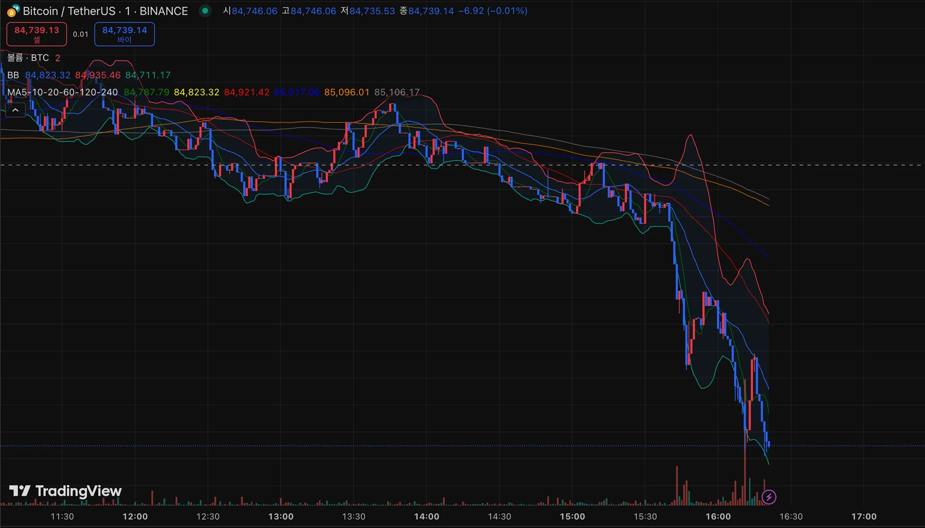Collapse the indicator legend with chevron button
This screenshot has width=925, height=528.
click(15, 110)
